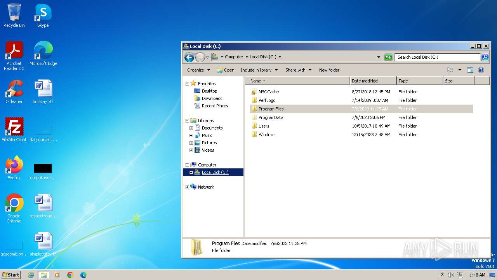Expand the Videos library node

point(191,150)
